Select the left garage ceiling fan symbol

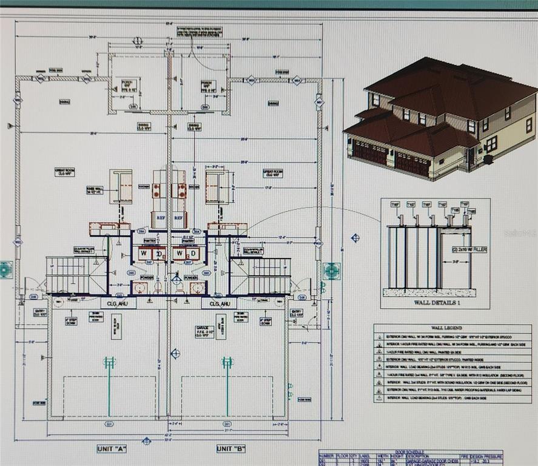109,363
